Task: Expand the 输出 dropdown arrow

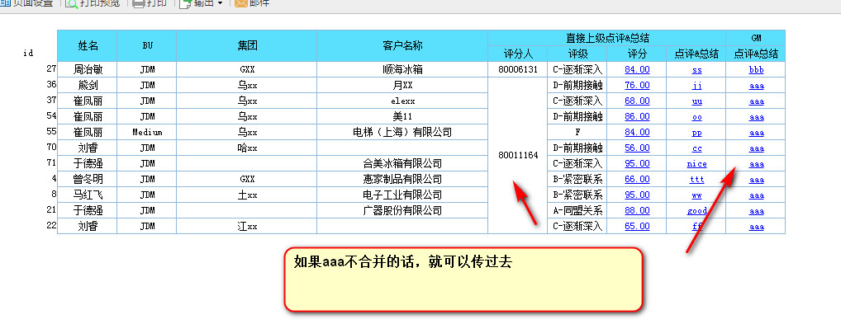Action: 220,3
